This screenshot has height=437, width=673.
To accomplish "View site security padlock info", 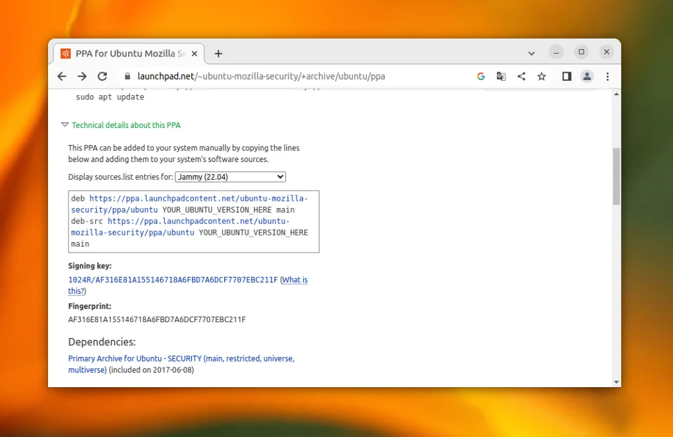I will 127,76.
